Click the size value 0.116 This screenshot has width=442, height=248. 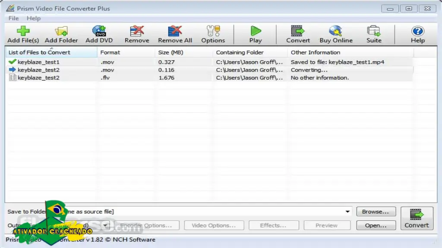coord(166,70)
